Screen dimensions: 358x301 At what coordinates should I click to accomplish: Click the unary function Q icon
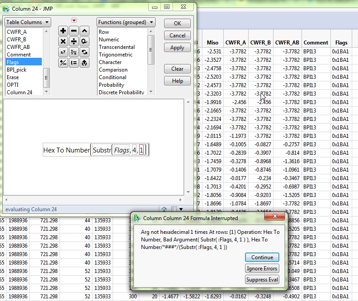click(84, 41)
